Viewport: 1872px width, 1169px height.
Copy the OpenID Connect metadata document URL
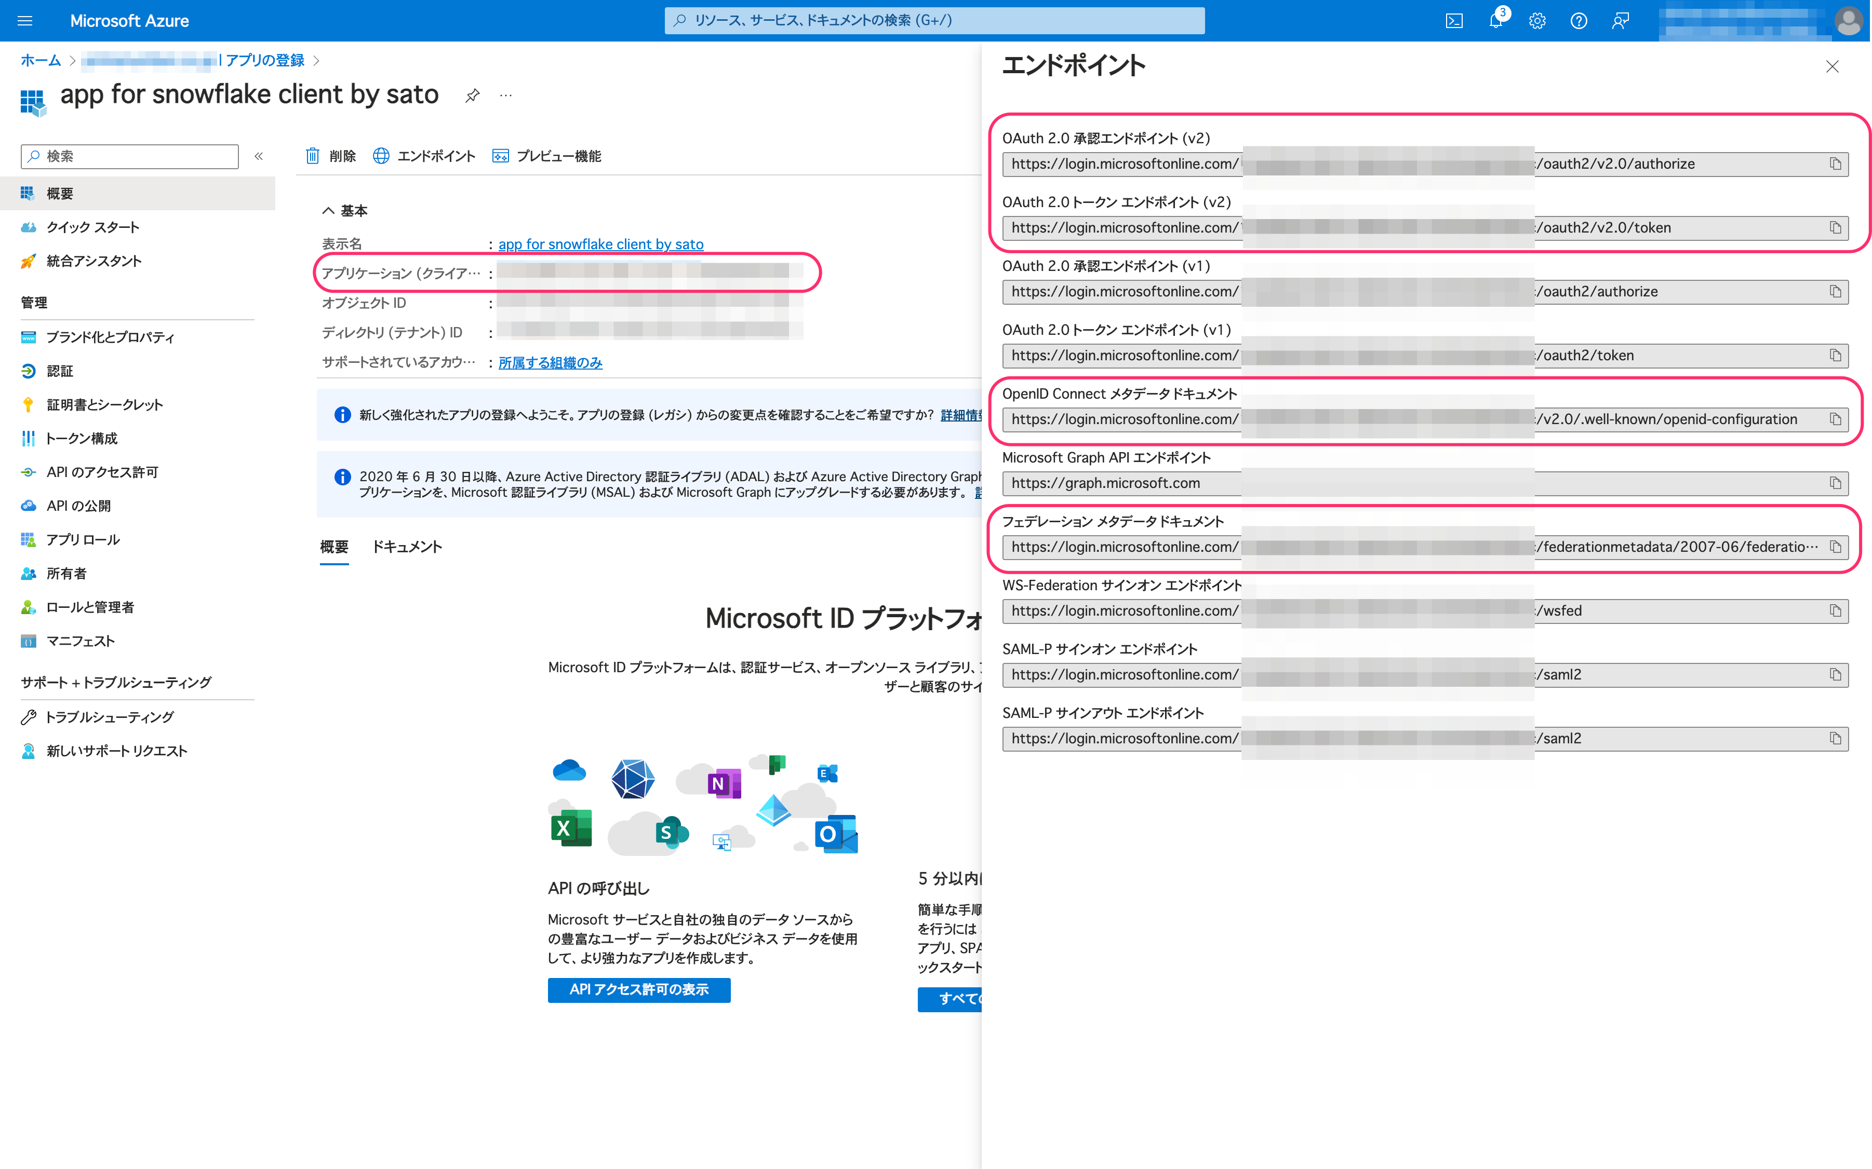[x=1835, y=419]
